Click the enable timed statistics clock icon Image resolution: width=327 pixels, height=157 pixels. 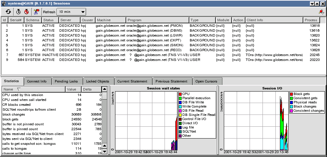18,11
